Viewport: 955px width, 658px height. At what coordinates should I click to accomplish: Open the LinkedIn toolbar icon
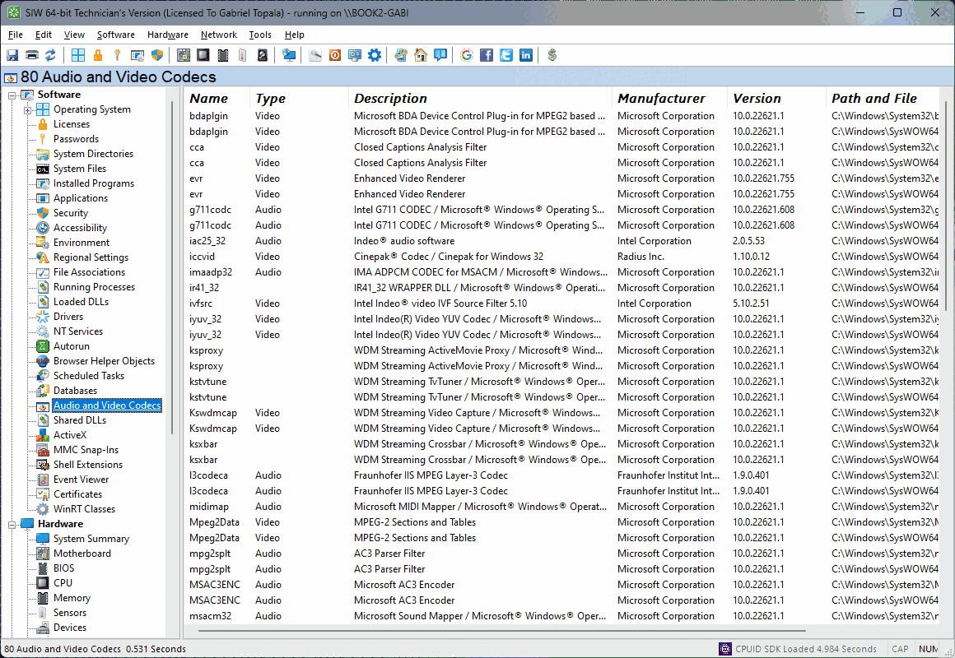[525, 55]
